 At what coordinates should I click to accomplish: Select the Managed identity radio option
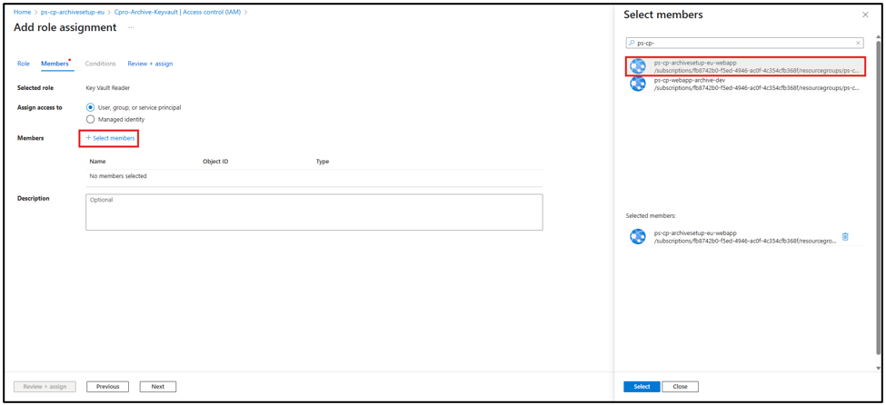click(90, 119)
